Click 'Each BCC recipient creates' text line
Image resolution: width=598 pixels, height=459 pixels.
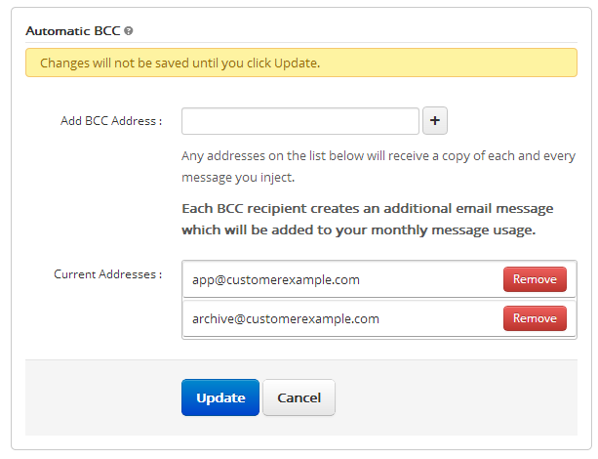click(368, 208)
